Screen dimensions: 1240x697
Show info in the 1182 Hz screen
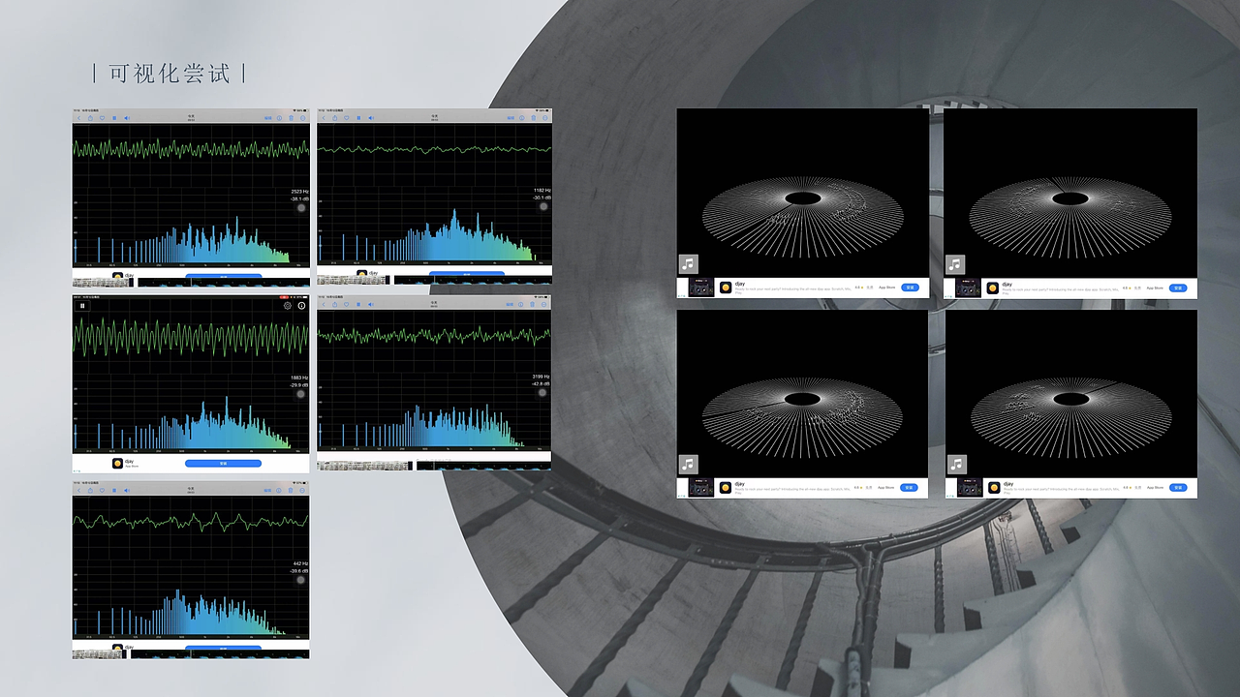pos(522,118)
